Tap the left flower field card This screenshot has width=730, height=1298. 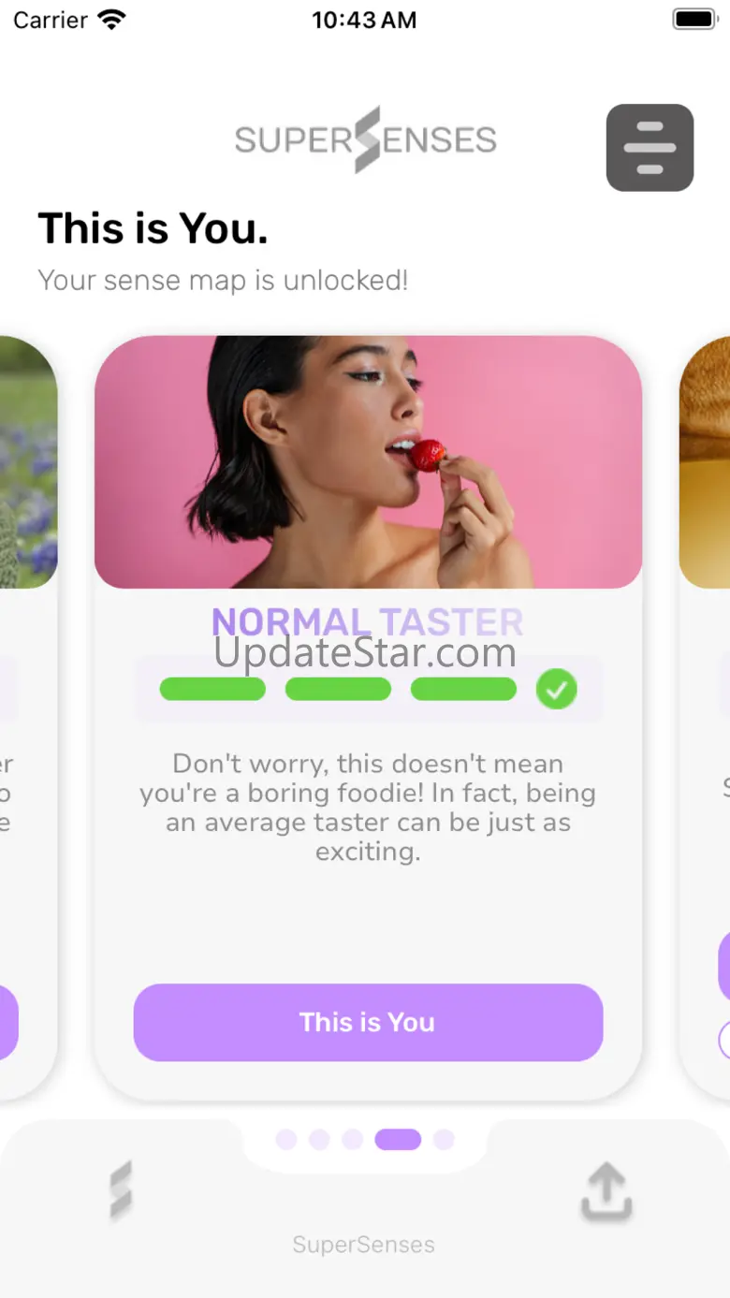pyautogui.click(x=29, y=462)
